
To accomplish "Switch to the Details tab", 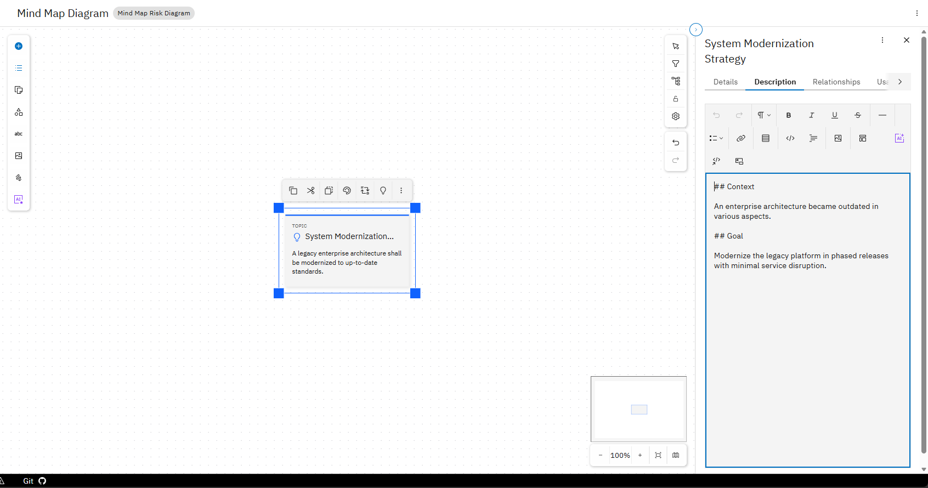I will (726, 82).
